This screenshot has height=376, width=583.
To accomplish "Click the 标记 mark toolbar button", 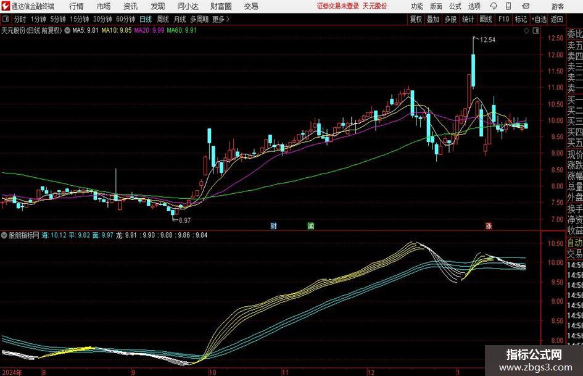I will click(521, 19).
